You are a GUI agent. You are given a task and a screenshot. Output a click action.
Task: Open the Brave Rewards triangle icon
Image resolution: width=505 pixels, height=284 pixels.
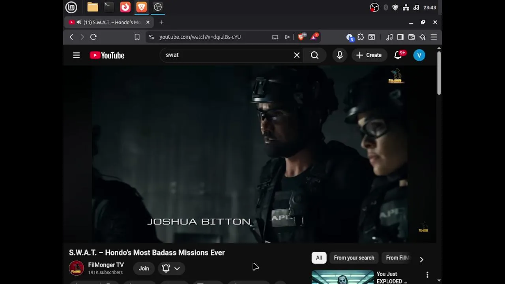tap(314, 37)
